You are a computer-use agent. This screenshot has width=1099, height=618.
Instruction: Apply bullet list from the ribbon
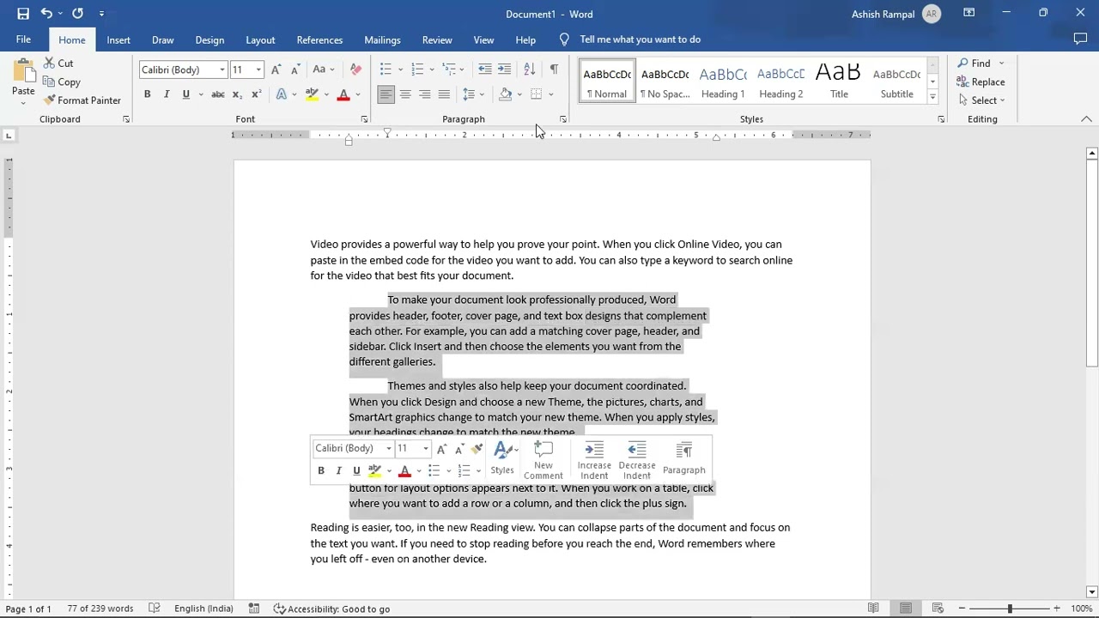tap(386, 70)
